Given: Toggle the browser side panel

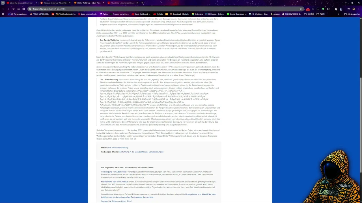Looking at the screenshot, I should [x=23, y=9].
